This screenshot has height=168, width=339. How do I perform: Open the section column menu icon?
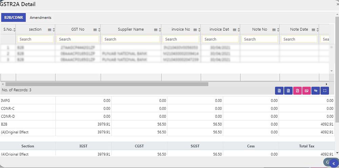point(49,30)
